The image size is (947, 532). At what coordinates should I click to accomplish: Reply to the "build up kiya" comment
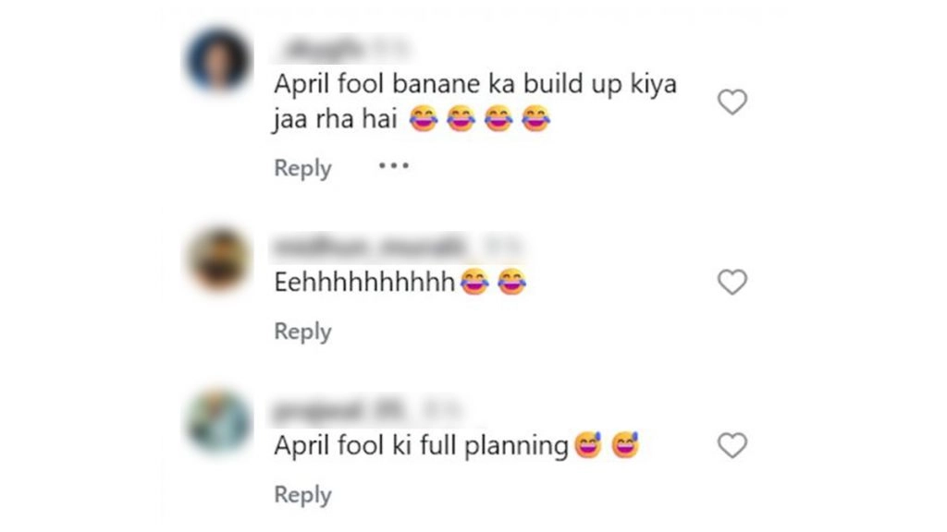[302, 168]
